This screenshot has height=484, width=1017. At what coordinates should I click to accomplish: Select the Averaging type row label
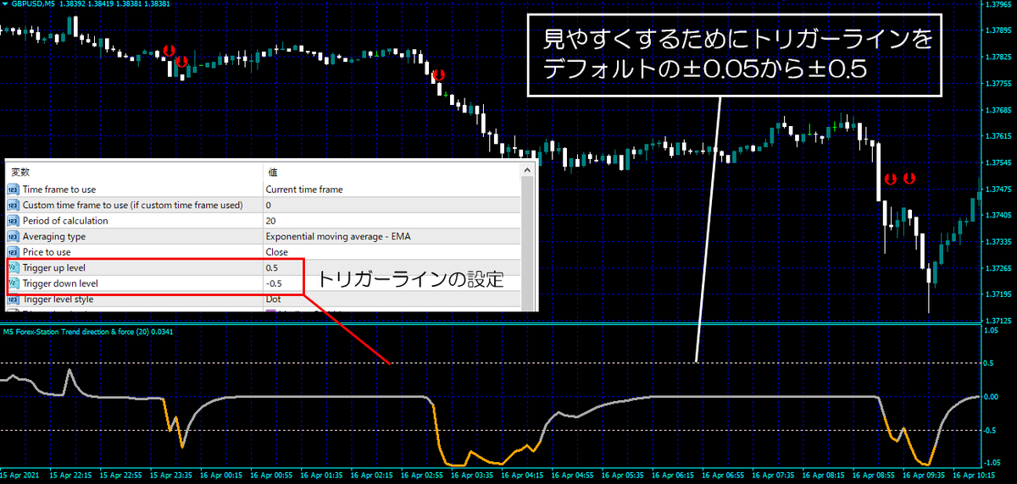coord(54,236)
